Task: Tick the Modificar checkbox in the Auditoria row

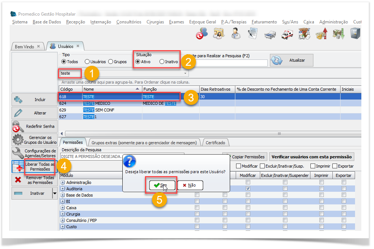Action: [x=248, y=189]
